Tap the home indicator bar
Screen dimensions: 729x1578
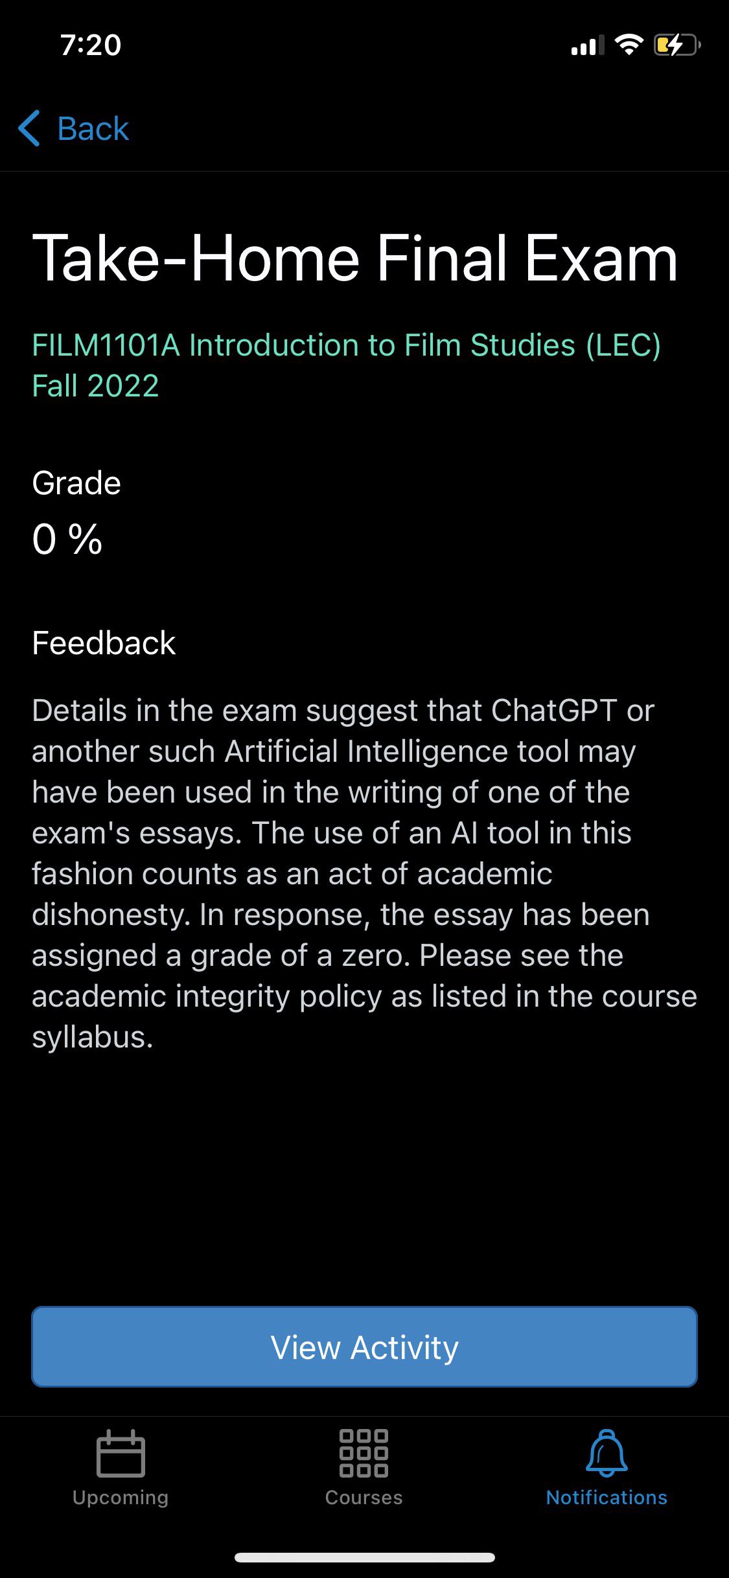[364, 1557]
